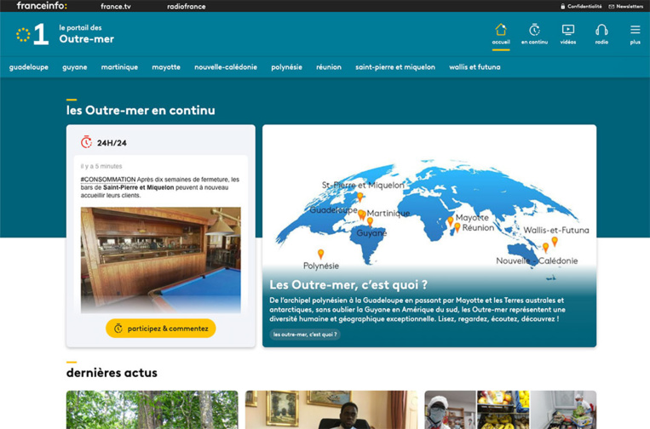This screenshot has height=429, width=650.
Task: Visit radiofrance from the top bar
Action: click(186, 6)
